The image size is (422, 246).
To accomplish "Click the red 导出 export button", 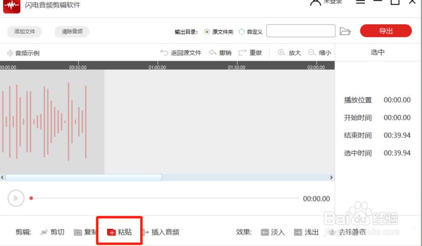I will point(385,31).
